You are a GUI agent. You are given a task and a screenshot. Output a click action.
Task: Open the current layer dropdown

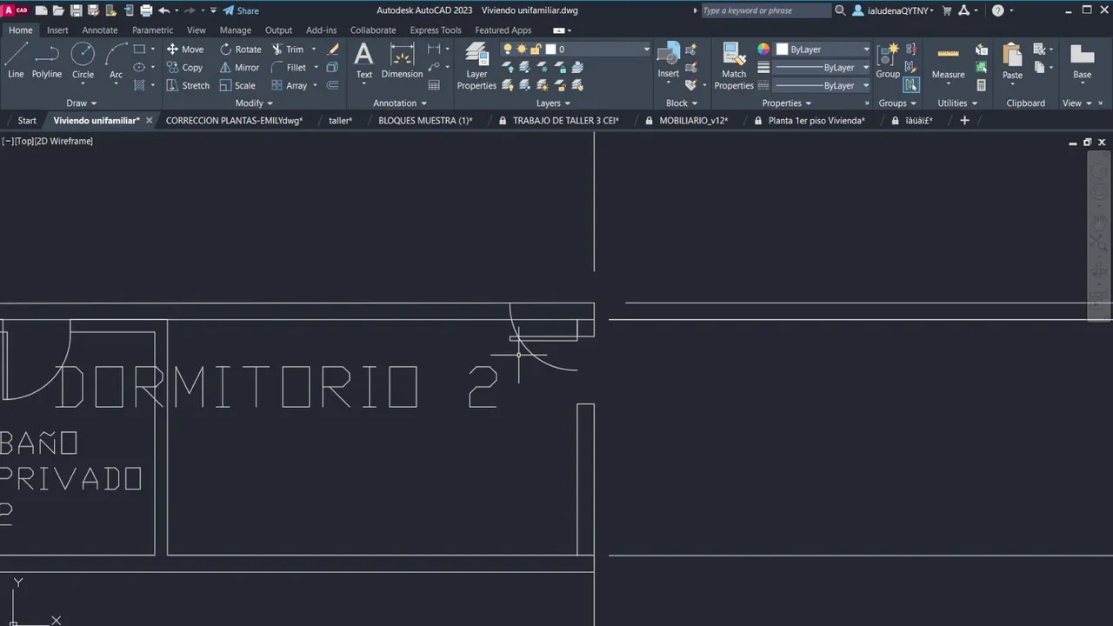click(x=645, y=50)
